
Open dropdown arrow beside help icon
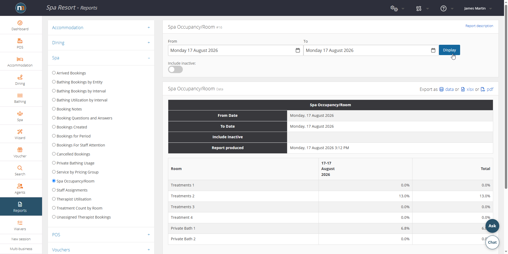pyautogui.click(x=452, y=9)
